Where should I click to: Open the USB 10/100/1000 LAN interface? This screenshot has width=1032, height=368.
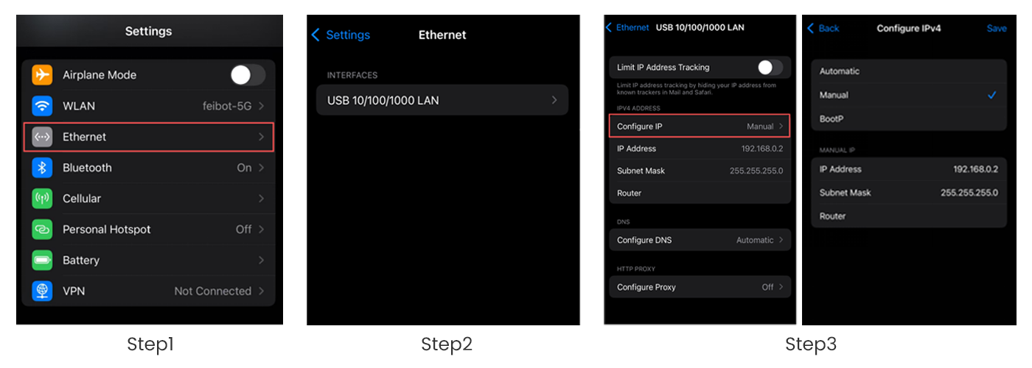(x=442, y=100)
